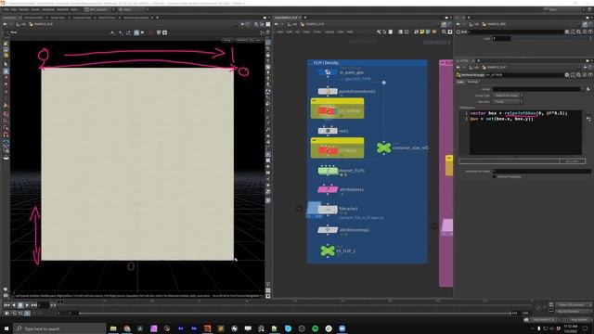Click gear icon in wrangle parameter header
594x334 pixels.
tap(567, 75)
